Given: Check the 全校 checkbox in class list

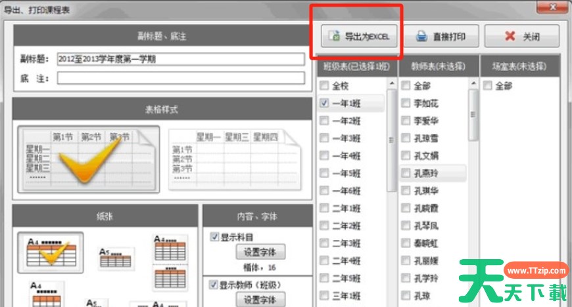Looking at the screenshot, I should [x=324, y=85].
